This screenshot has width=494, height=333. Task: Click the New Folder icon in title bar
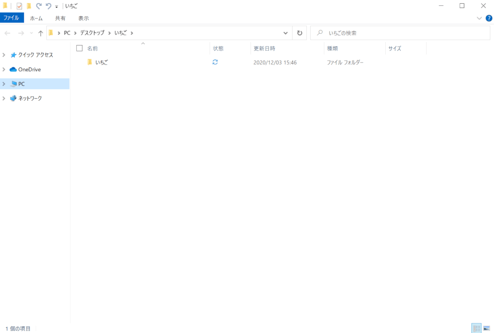point(29,6)
